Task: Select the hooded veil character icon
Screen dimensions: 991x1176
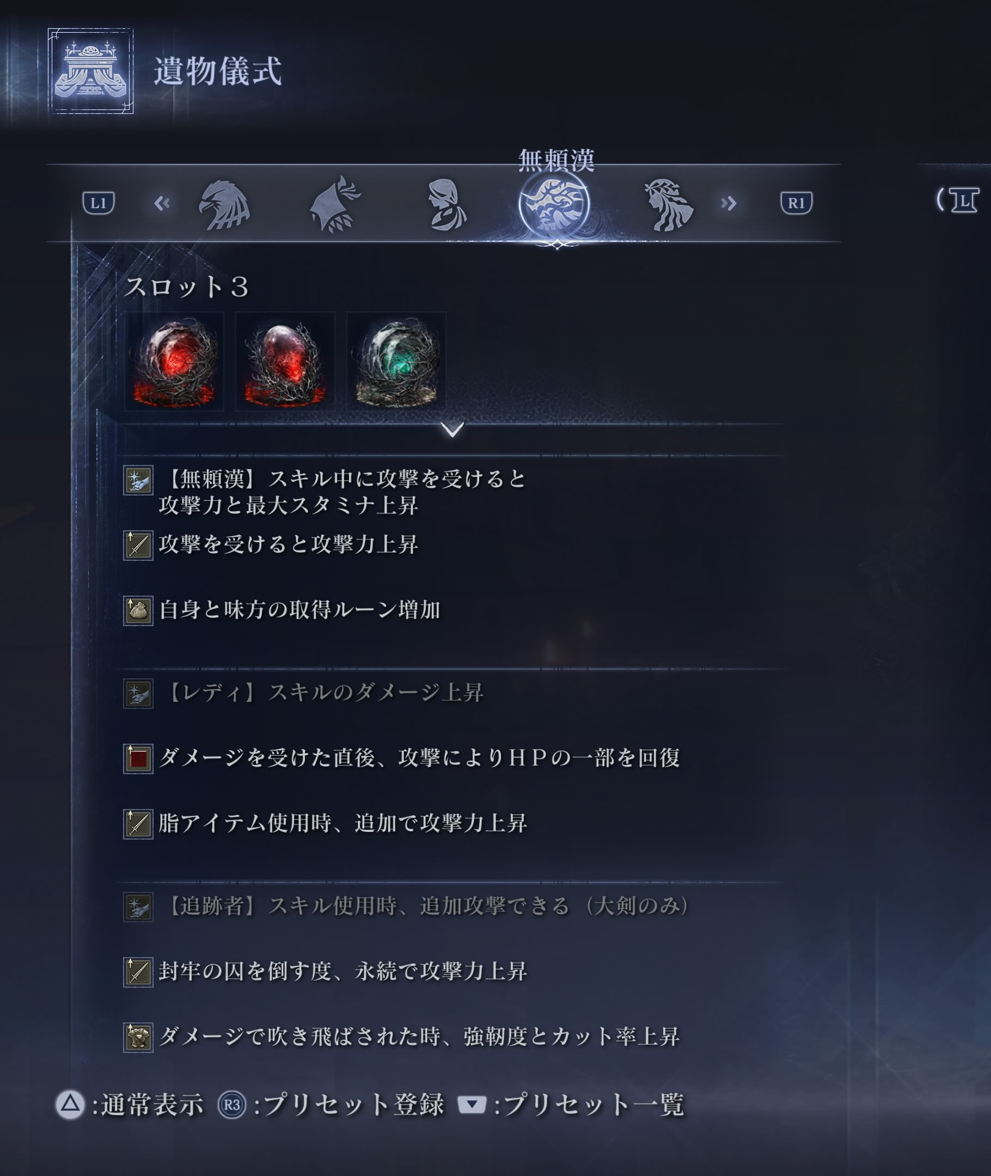Action: click(x=335, y=204)
